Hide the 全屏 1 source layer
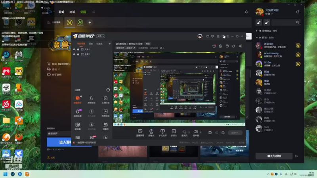The height and width of the screenshot is (178, 317). coord(74,54)
